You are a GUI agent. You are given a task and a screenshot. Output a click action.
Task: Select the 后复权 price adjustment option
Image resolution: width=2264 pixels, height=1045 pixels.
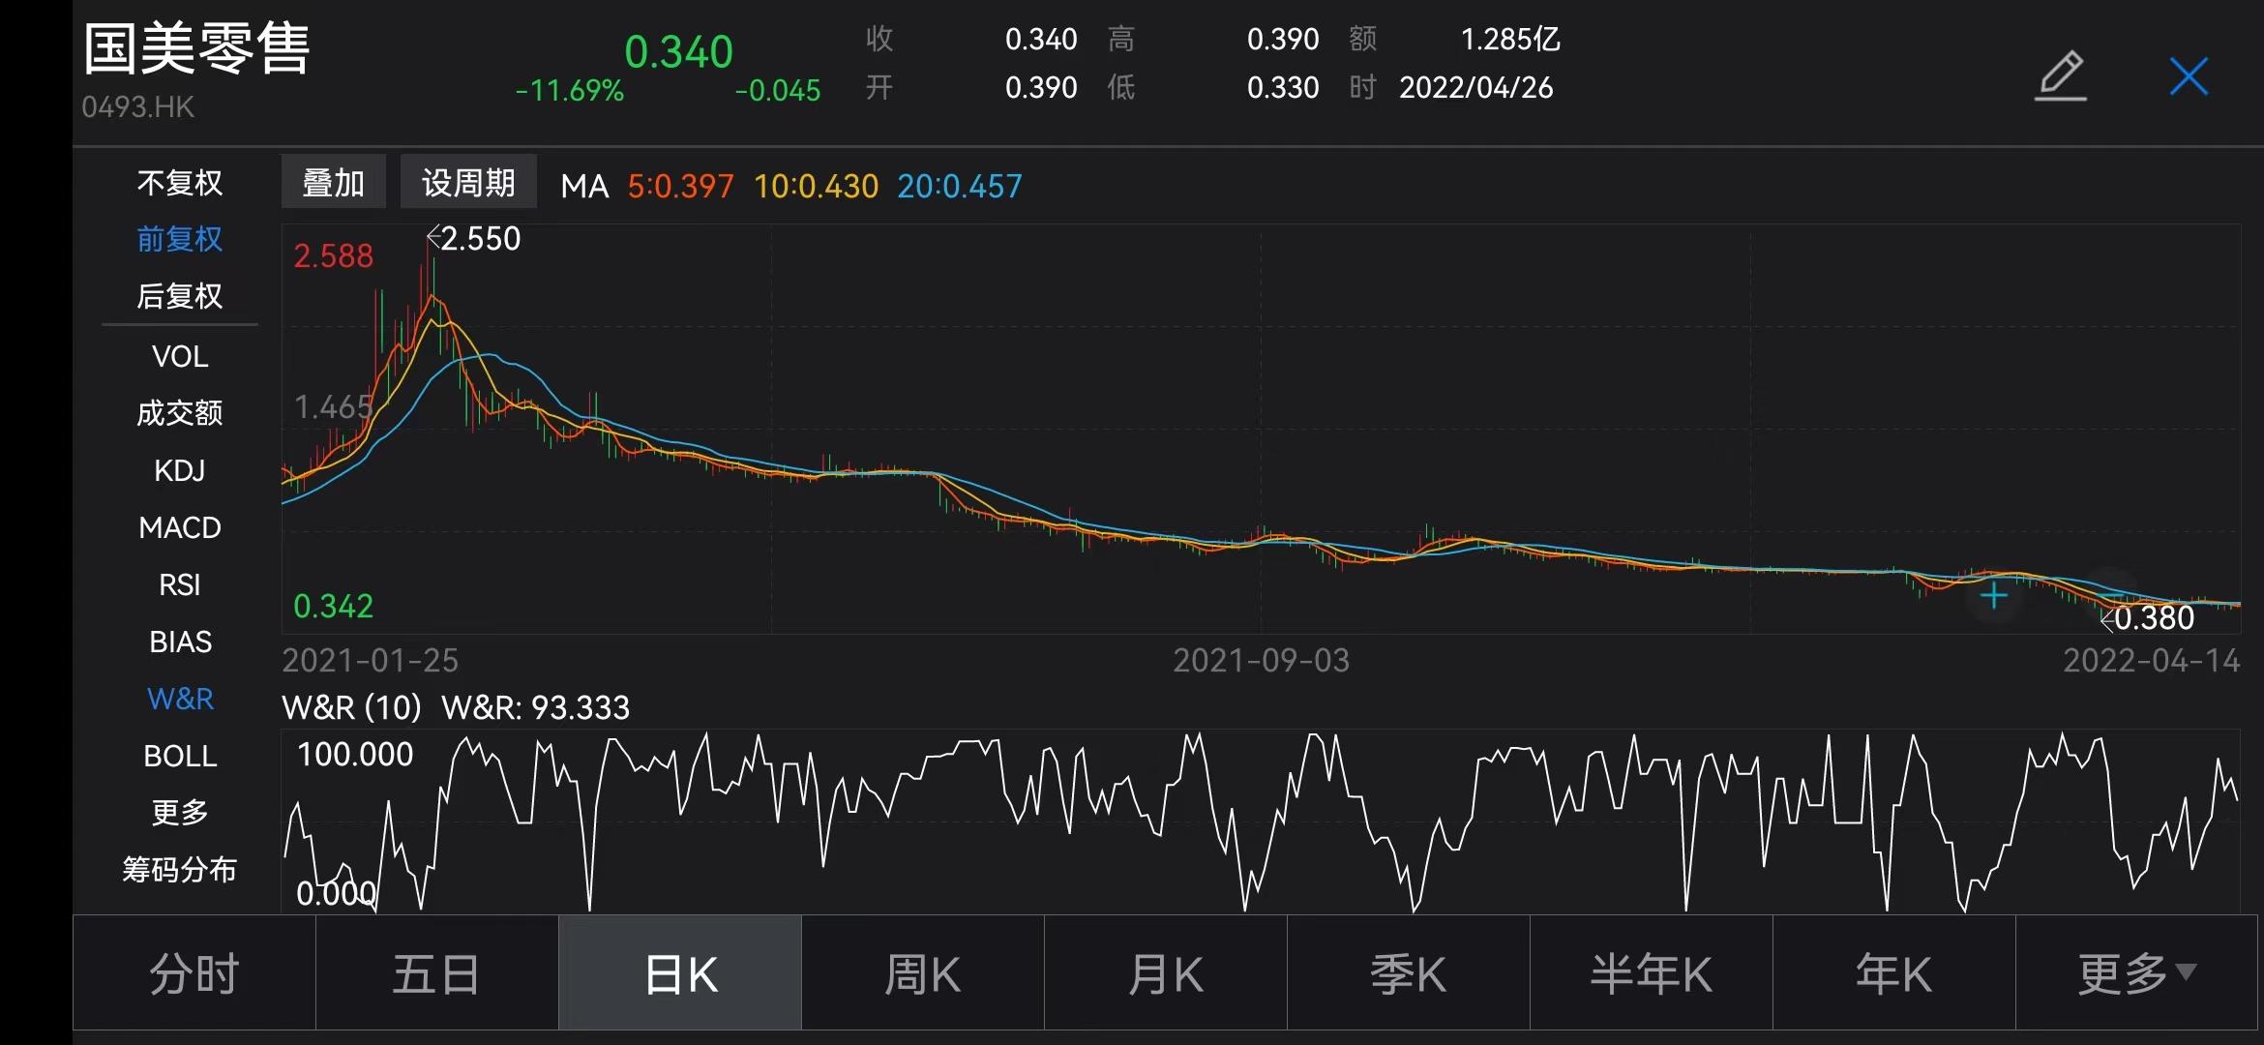[x=180, y=295]
